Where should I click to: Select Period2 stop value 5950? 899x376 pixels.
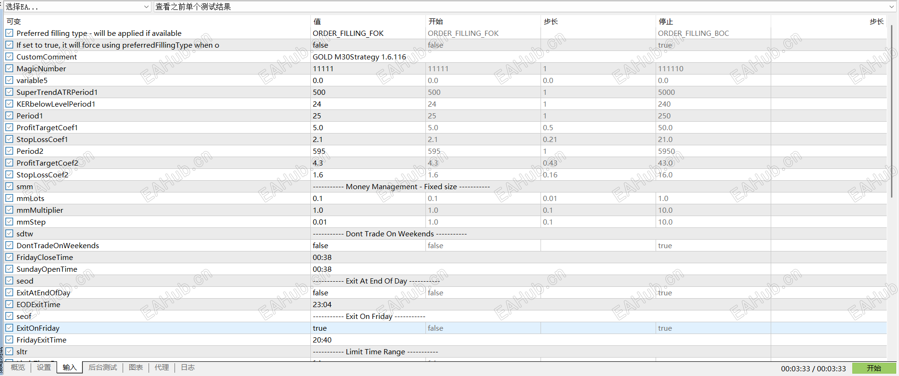point(666,151)
